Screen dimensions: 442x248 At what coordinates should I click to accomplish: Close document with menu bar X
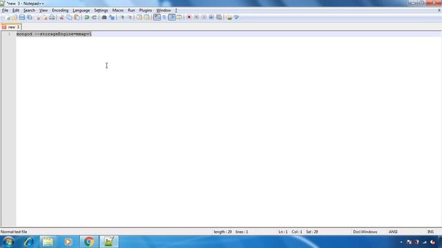pos(439,10)
